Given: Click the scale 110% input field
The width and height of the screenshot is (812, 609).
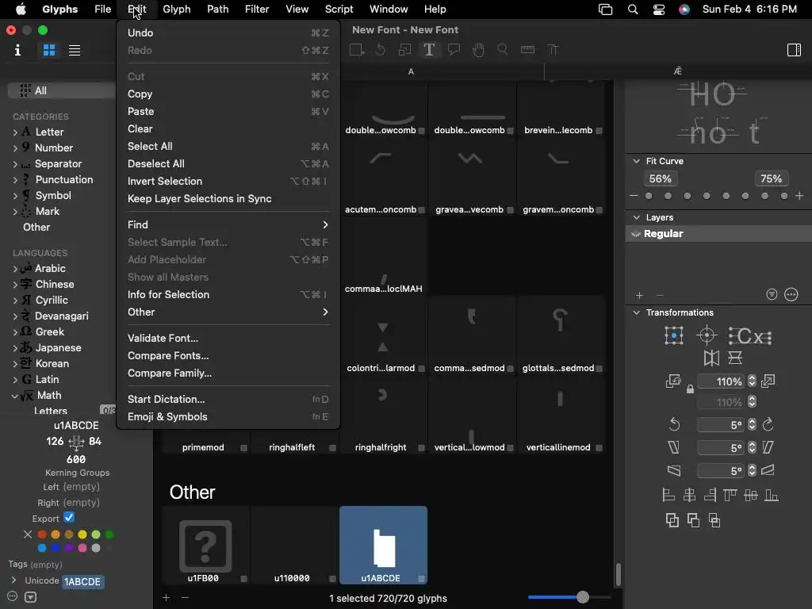Looking at the screenshot, I should coord(721,381).
